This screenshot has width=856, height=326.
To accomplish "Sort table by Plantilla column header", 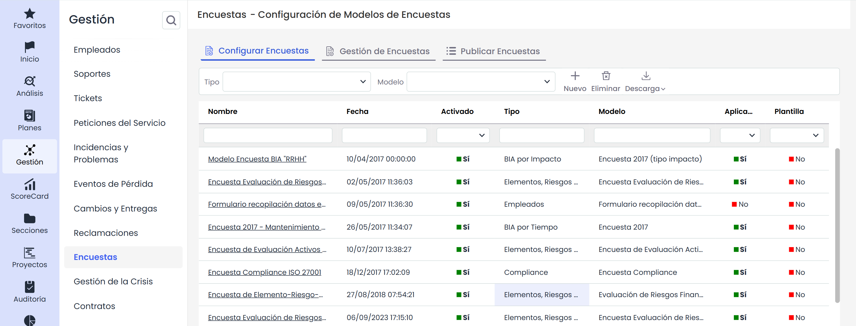I will pos(789,112).
